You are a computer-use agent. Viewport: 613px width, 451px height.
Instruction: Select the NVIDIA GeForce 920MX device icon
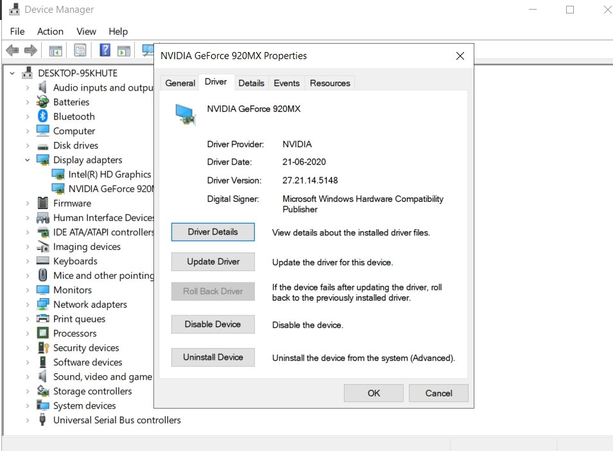[58, 188]
